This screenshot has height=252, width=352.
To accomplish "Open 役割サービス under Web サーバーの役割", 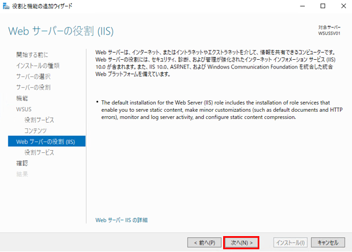I will pos(39,153).
